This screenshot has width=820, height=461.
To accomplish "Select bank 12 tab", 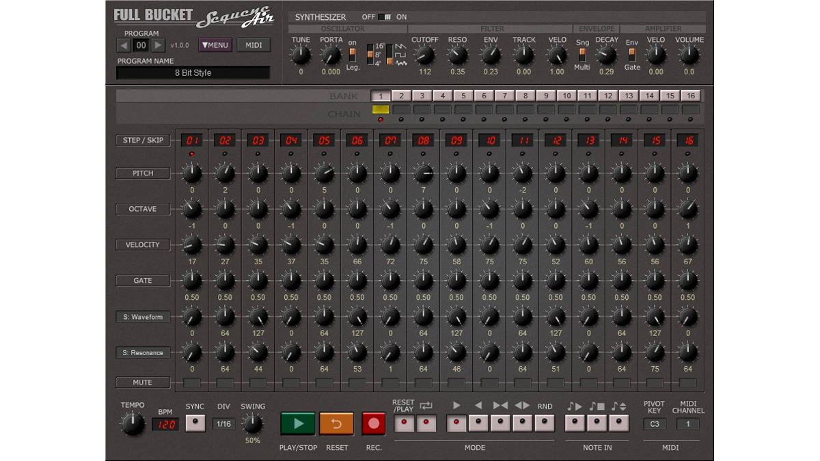I will pyautogui.click(x=607, y=96).
